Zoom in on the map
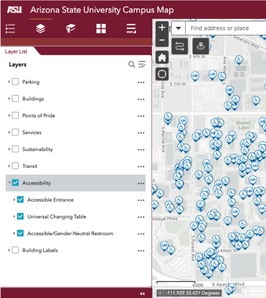 (x=162, y=27)
